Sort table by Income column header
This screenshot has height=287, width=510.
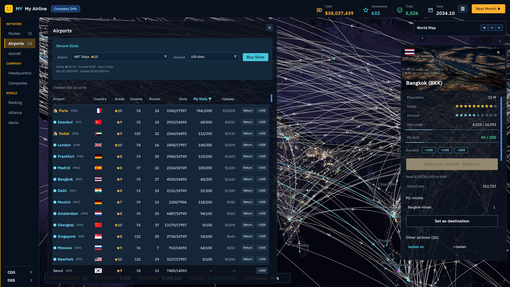coord(136,99)
